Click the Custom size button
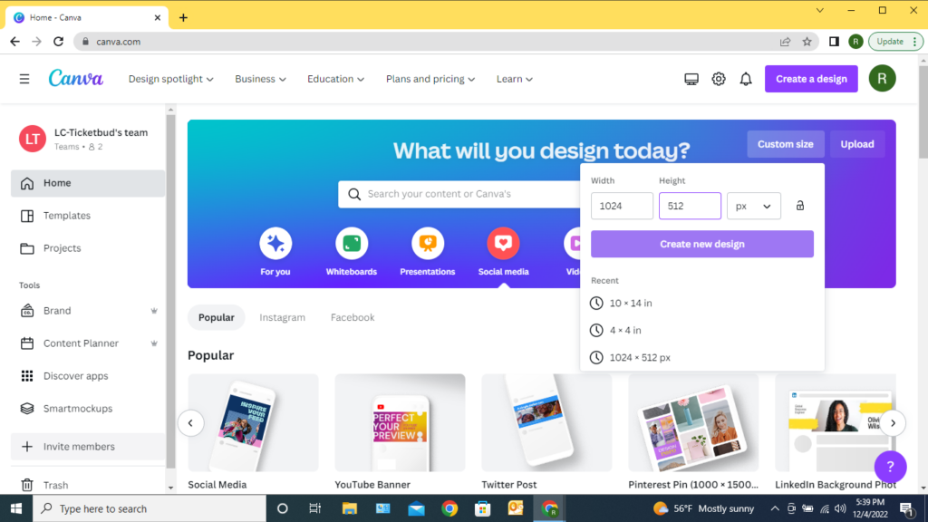 coord(786,144)
